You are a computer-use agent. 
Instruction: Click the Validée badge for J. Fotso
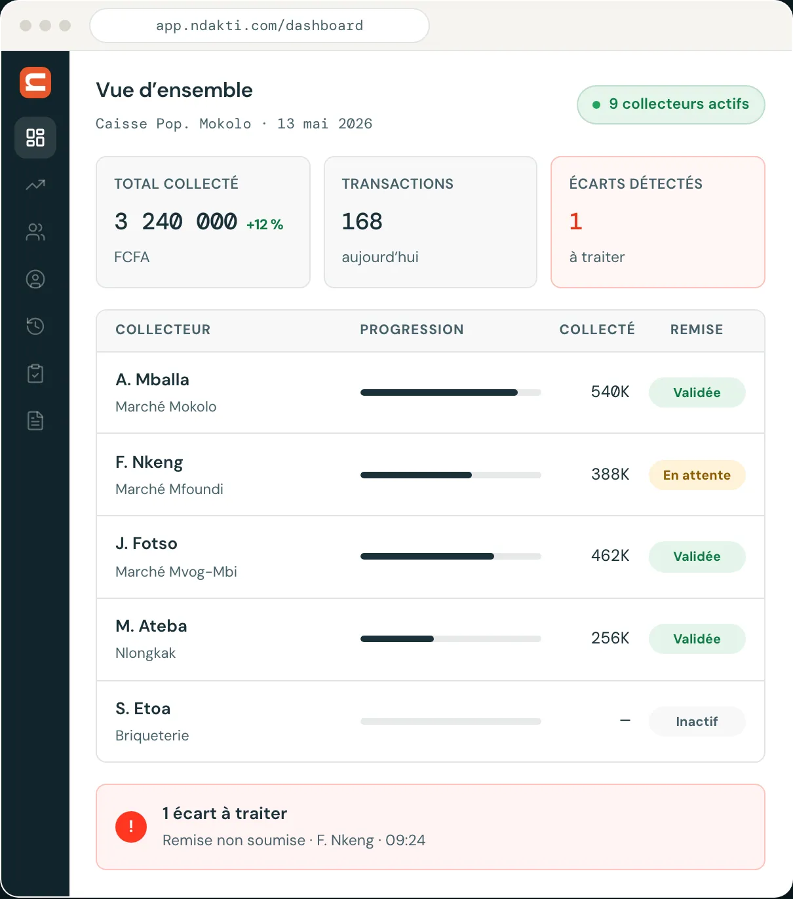(x=697, y=556)
